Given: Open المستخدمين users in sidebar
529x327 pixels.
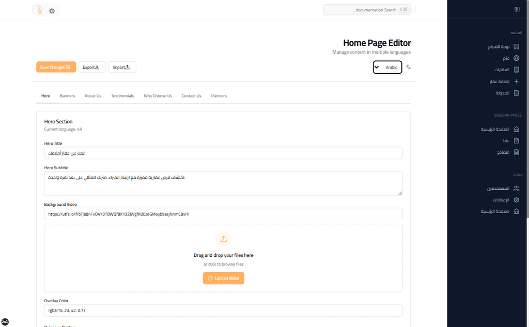Looking at the screenshot, I should click(x=503, y=188).
